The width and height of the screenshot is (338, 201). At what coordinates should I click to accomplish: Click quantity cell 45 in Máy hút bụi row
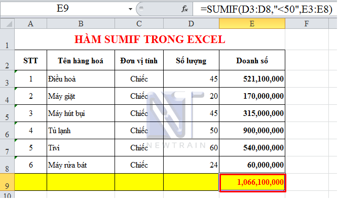(191, 113)
